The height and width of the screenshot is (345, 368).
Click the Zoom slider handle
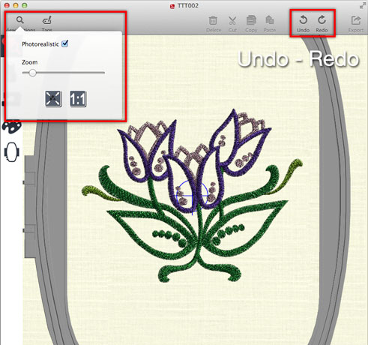pos(32,73)
